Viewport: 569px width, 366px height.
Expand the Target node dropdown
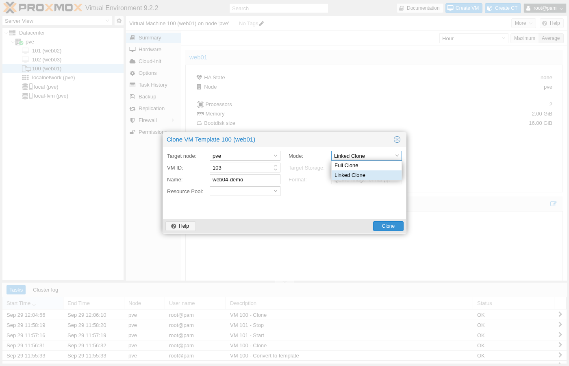276,156
